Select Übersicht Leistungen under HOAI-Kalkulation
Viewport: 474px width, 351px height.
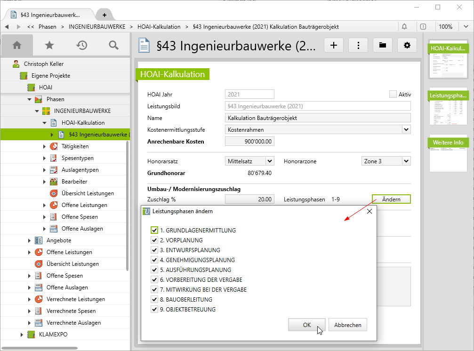pos(87,193)
